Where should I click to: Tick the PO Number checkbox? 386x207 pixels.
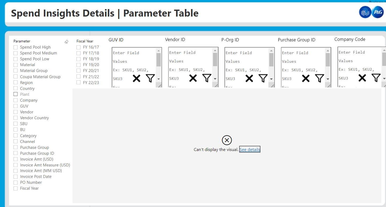(15, 182)
